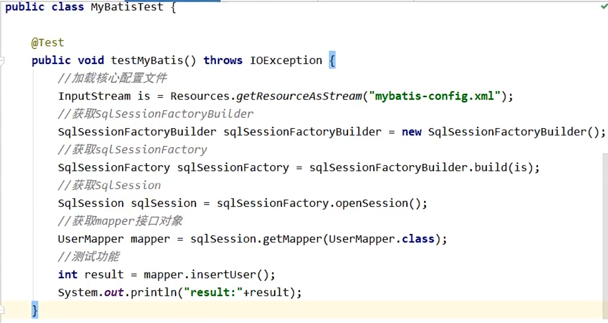Click the getResourceAsStream method call

pos(299,96)
